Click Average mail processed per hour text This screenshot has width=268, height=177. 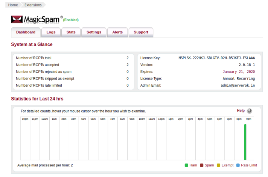pos(45,165)
